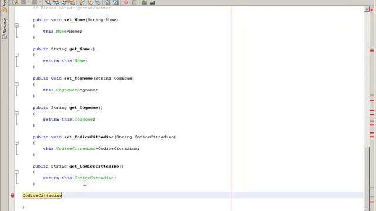376x211 pixels.
Task: Click the Uncomment lines toolbar icon
Action: pyautogui.click(x=152, y=2)
